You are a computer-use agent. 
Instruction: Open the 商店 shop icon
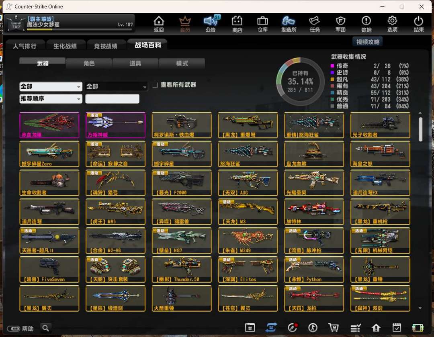pos(237,23)
